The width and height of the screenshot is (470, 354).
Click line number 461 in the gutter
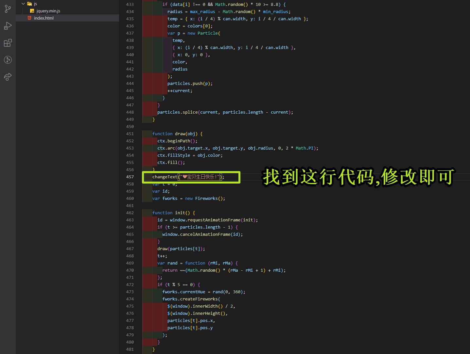(x=130, y=205)
